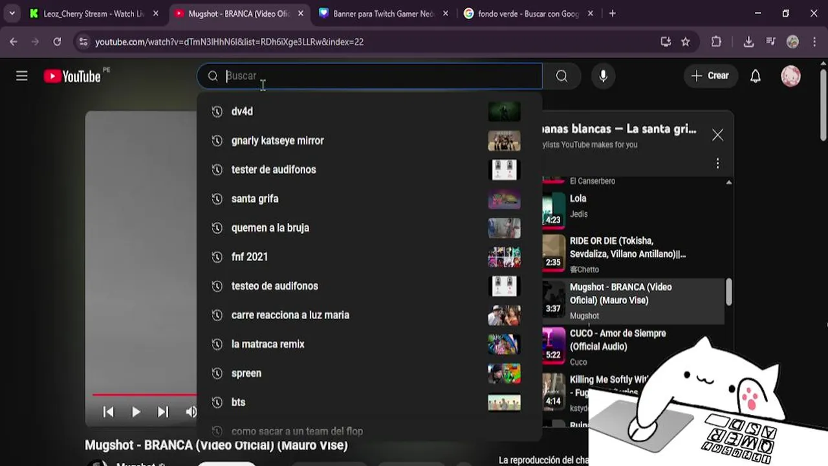Image resolution: width=828 pixels, height=466 pixels.
Task: Close the fondo verde tab
Action: (590, 14)
